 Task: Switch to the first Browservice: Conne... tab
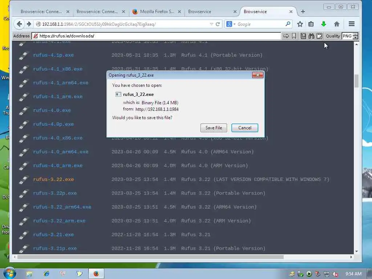(41, 12)
